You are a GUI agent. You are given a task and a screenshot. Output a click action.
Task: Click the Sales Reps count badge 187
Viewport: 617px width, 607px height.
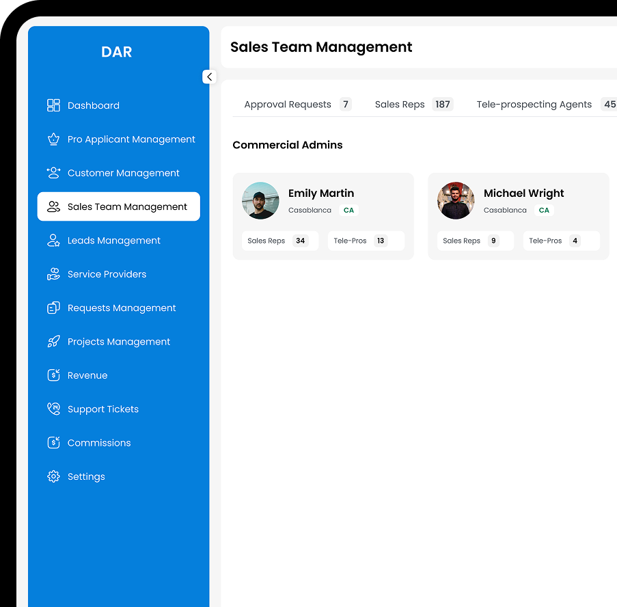coord(443,105)
